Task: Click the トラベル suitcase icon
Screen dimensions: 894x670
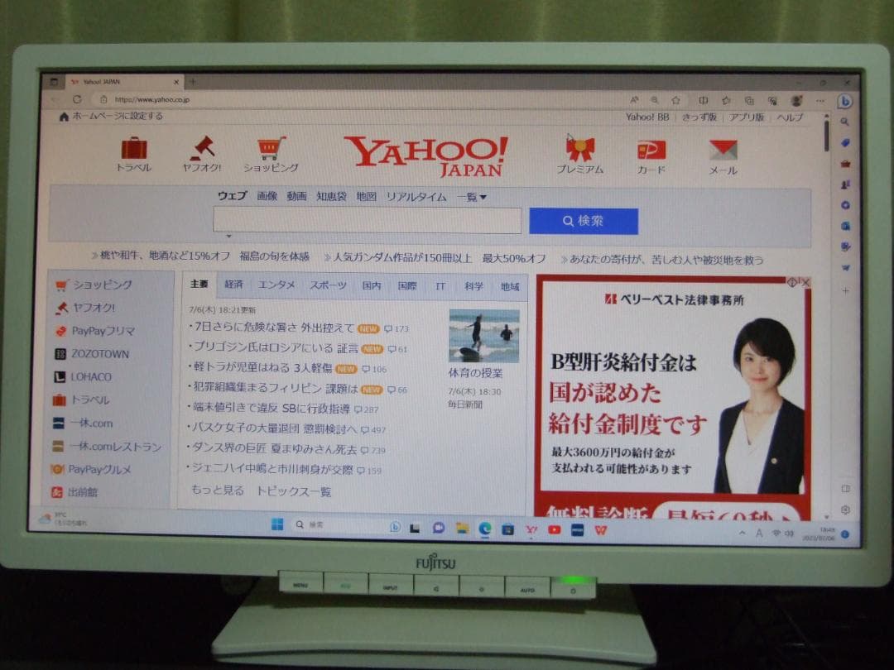Action: 134,149
